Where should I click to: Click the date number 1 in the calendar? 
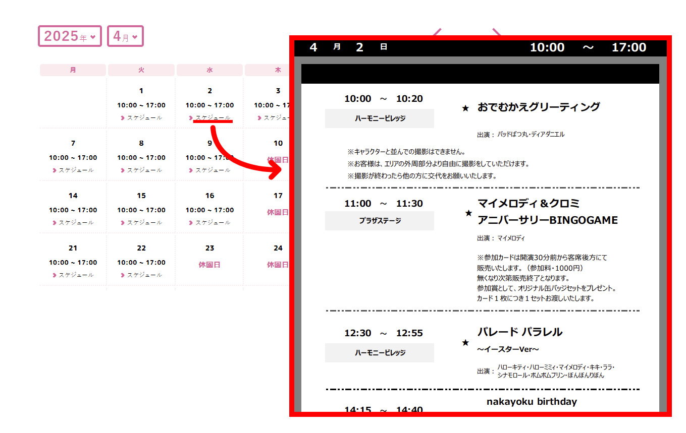coord(141,91)
